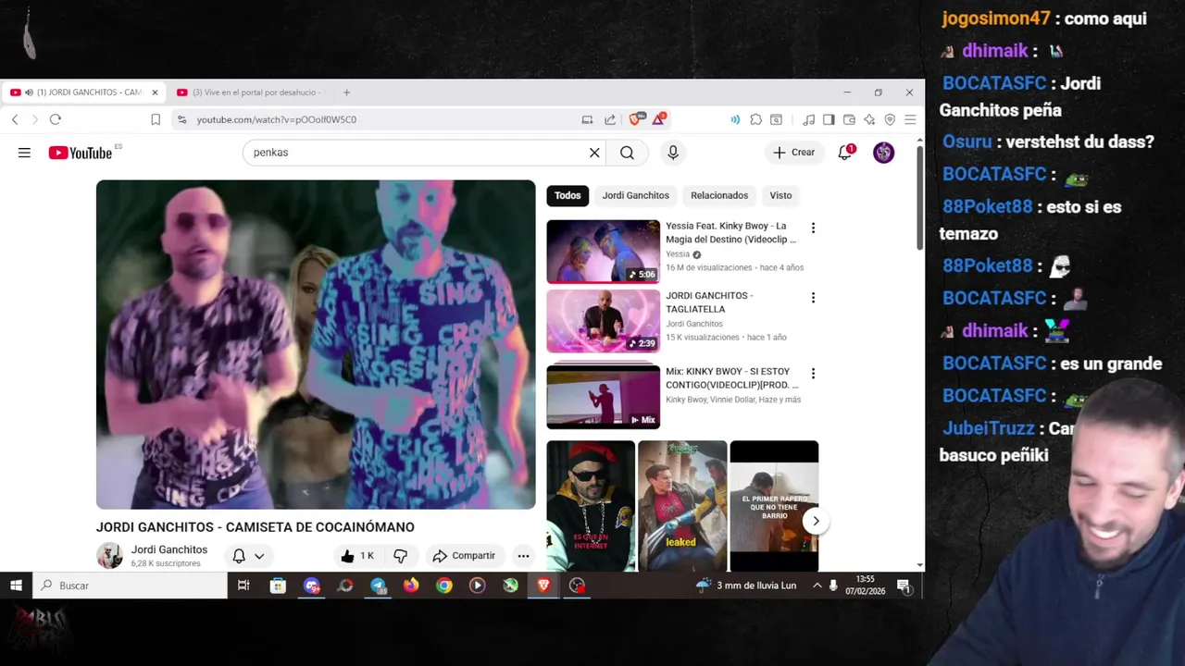Click the taskbar Buscar search box

pyautogui.click(x=131, y=586)
